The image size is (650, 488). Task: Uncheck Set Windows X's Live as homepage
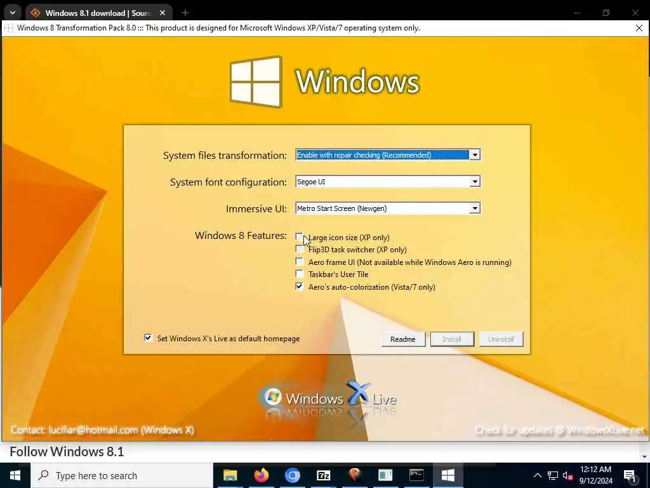(x=148, y=338)
